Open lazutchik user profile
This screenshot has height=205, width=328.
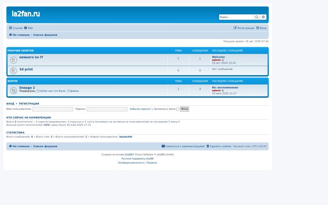(x=126, y=137)
